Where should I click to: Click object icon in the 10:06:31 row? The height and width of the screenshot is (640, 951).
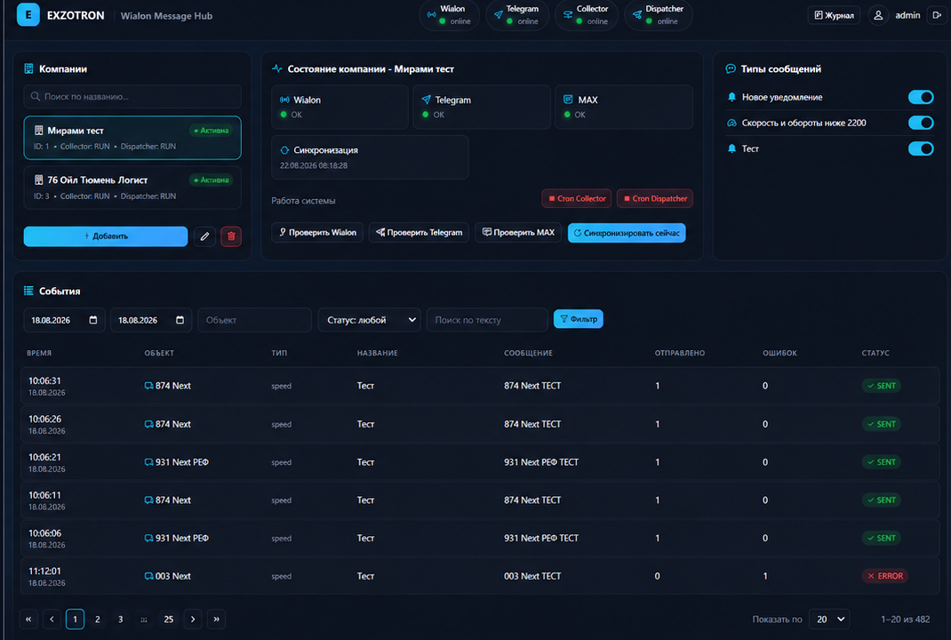tap(148, 386)
